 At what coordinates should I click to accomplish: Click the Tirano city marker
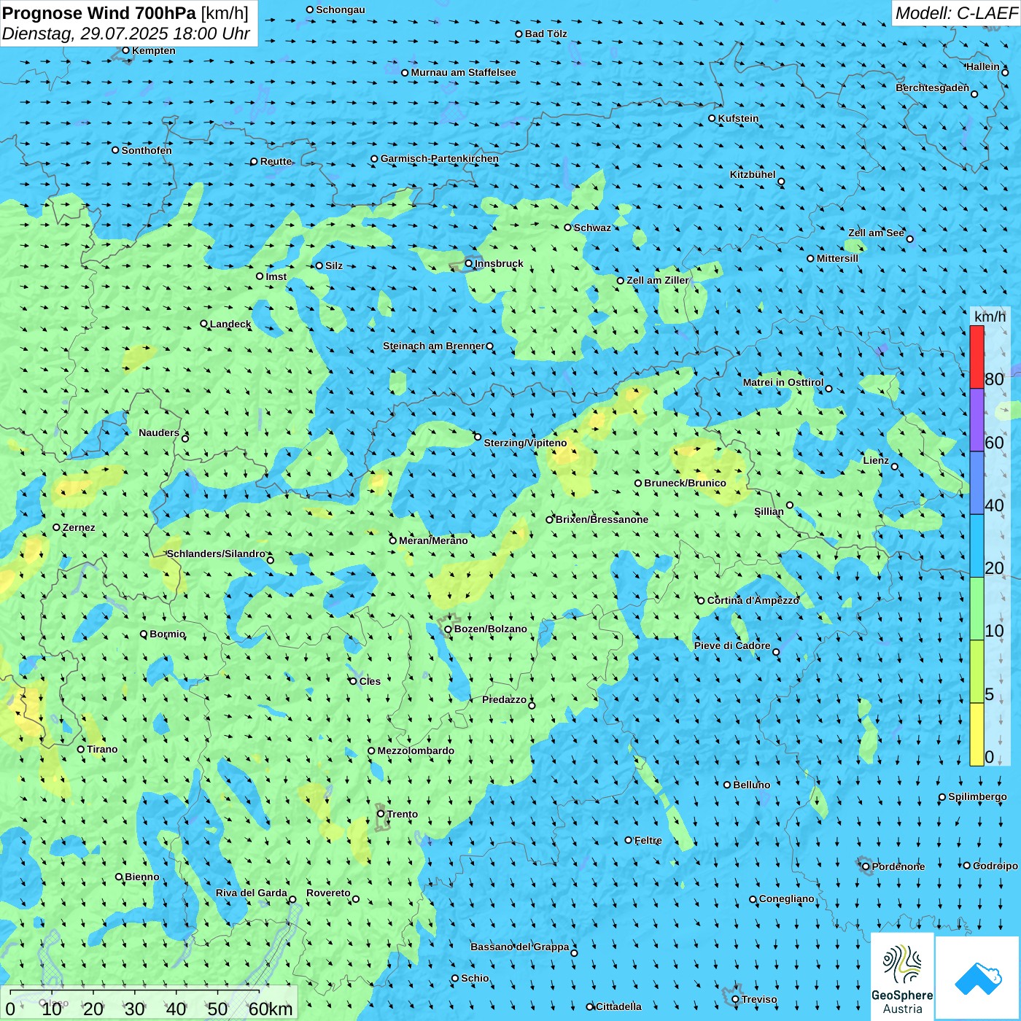tap(81, 749)
